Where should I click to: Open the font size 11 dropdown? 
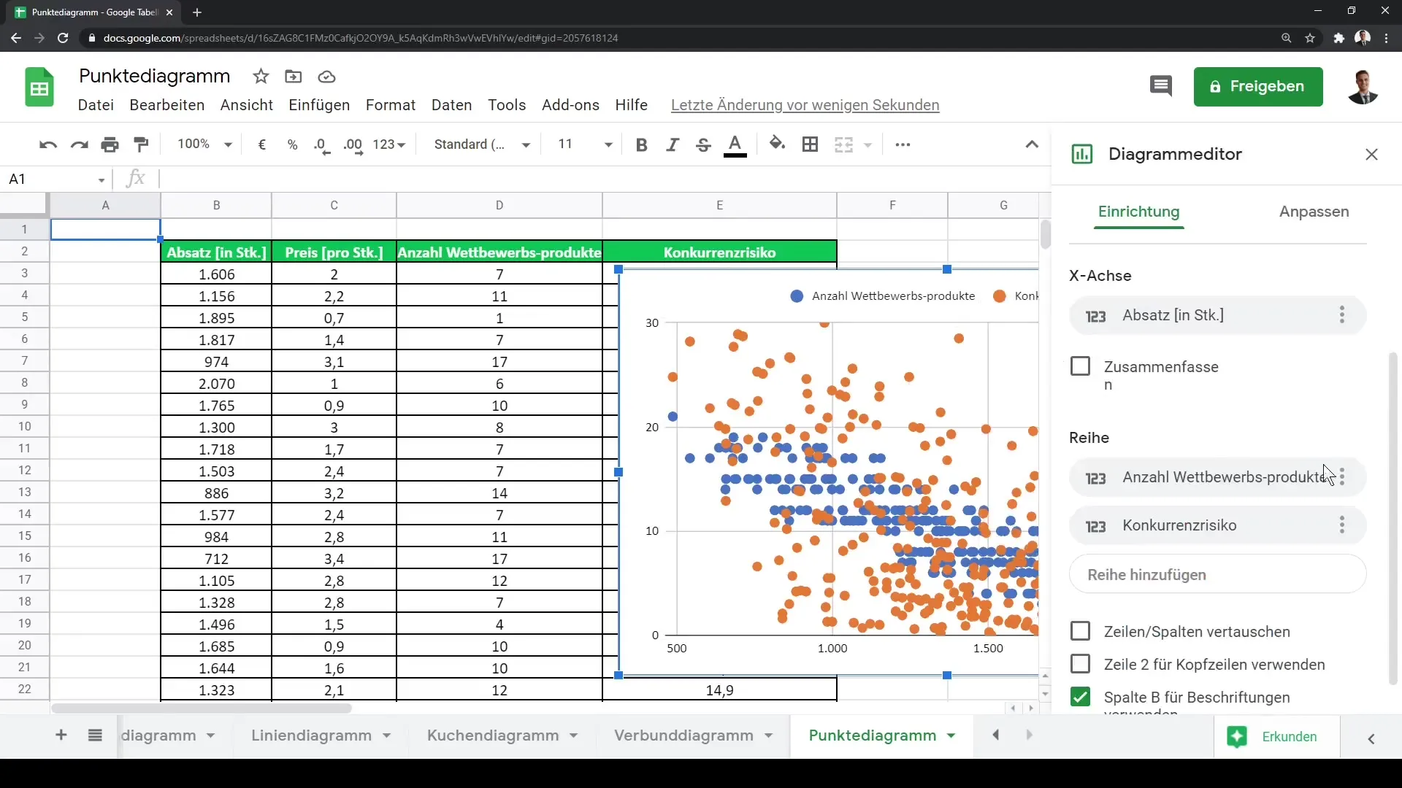[x=584, y=144]
